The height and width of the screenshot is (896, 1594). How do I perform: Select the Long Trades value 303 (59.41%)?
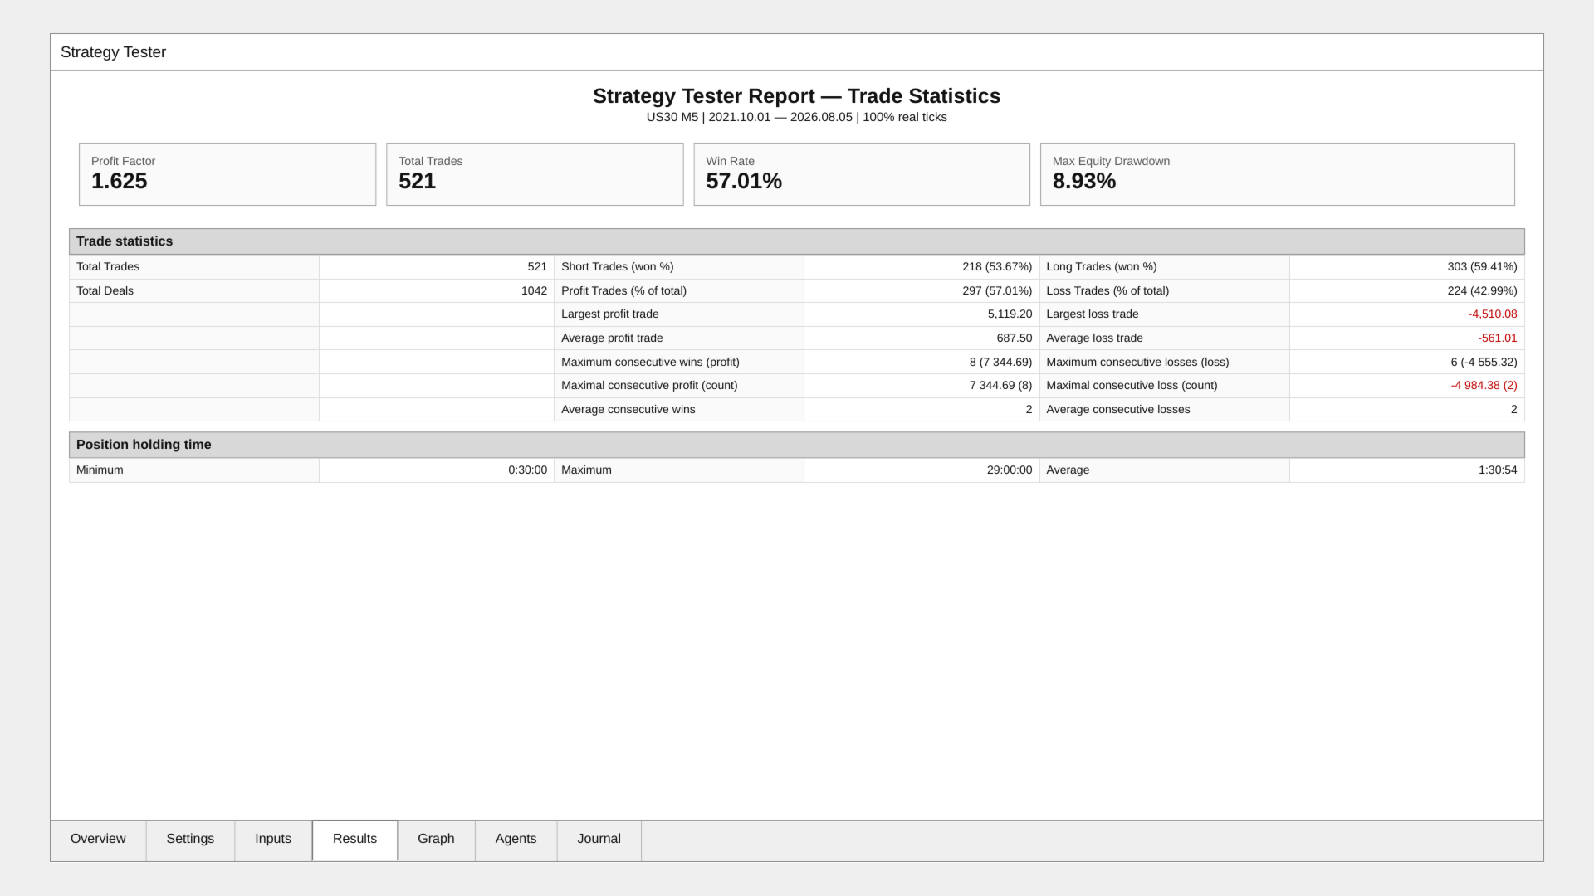click(x=1482, y=267)
